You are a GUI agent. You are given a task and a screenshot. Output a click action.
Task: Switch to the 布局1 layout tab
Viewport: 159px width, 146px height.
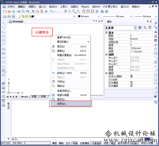tap(34, 97)
